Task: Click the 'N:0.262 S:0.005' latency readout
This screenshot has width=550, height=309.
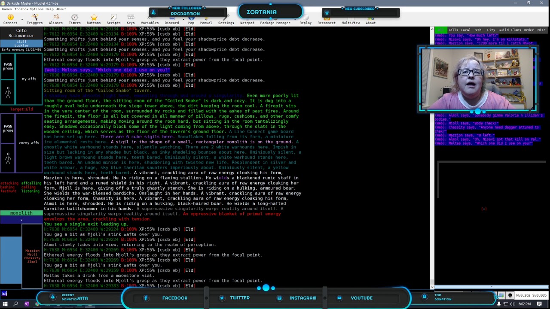Action: (x=531, y=295)
